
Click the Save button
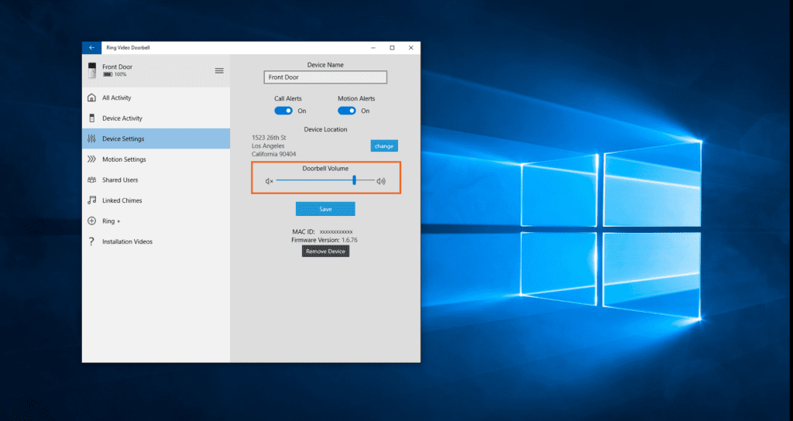[x=325, y=209]
